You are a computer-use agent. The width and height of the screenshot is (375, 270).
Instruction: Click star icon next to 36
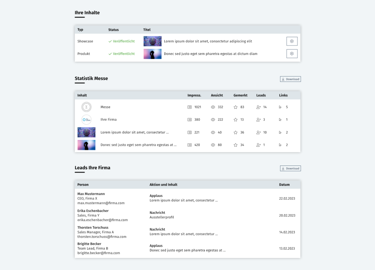point(236,132)
